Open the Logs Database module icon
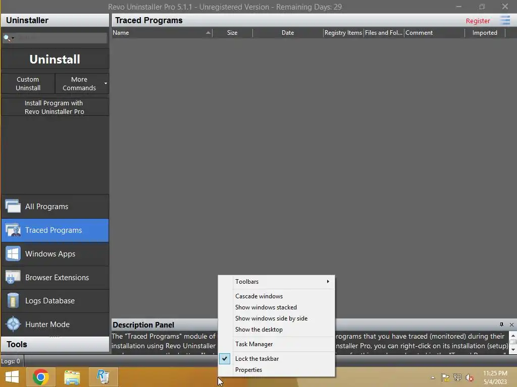Screen dimensions: 517x387 [13, 301]
